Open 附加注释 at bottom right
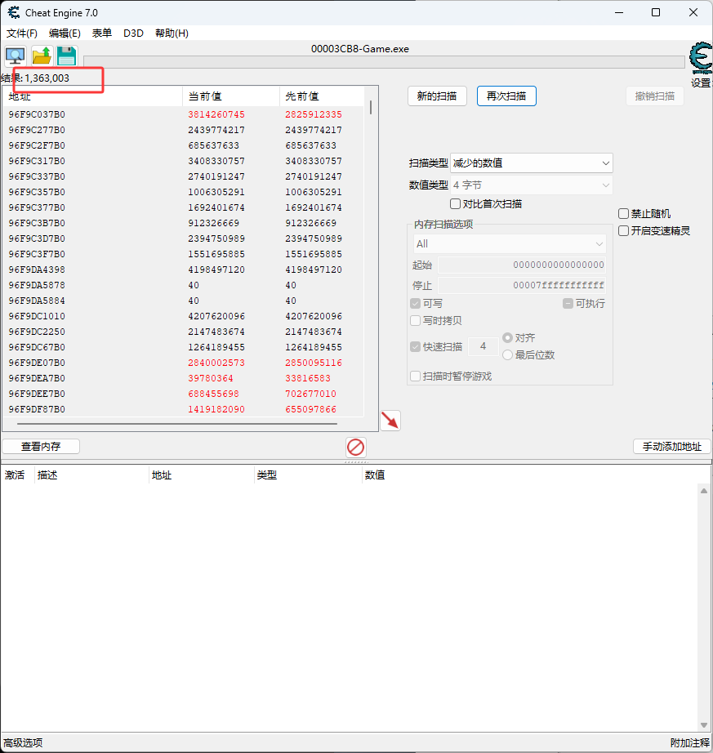713x753 pixels. tap(689, 743)
